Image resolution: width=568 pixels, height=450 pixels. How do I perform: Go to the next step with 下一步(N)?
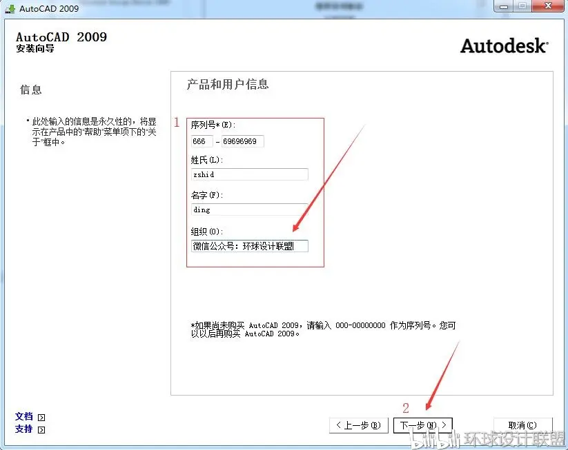click(423, 425)
